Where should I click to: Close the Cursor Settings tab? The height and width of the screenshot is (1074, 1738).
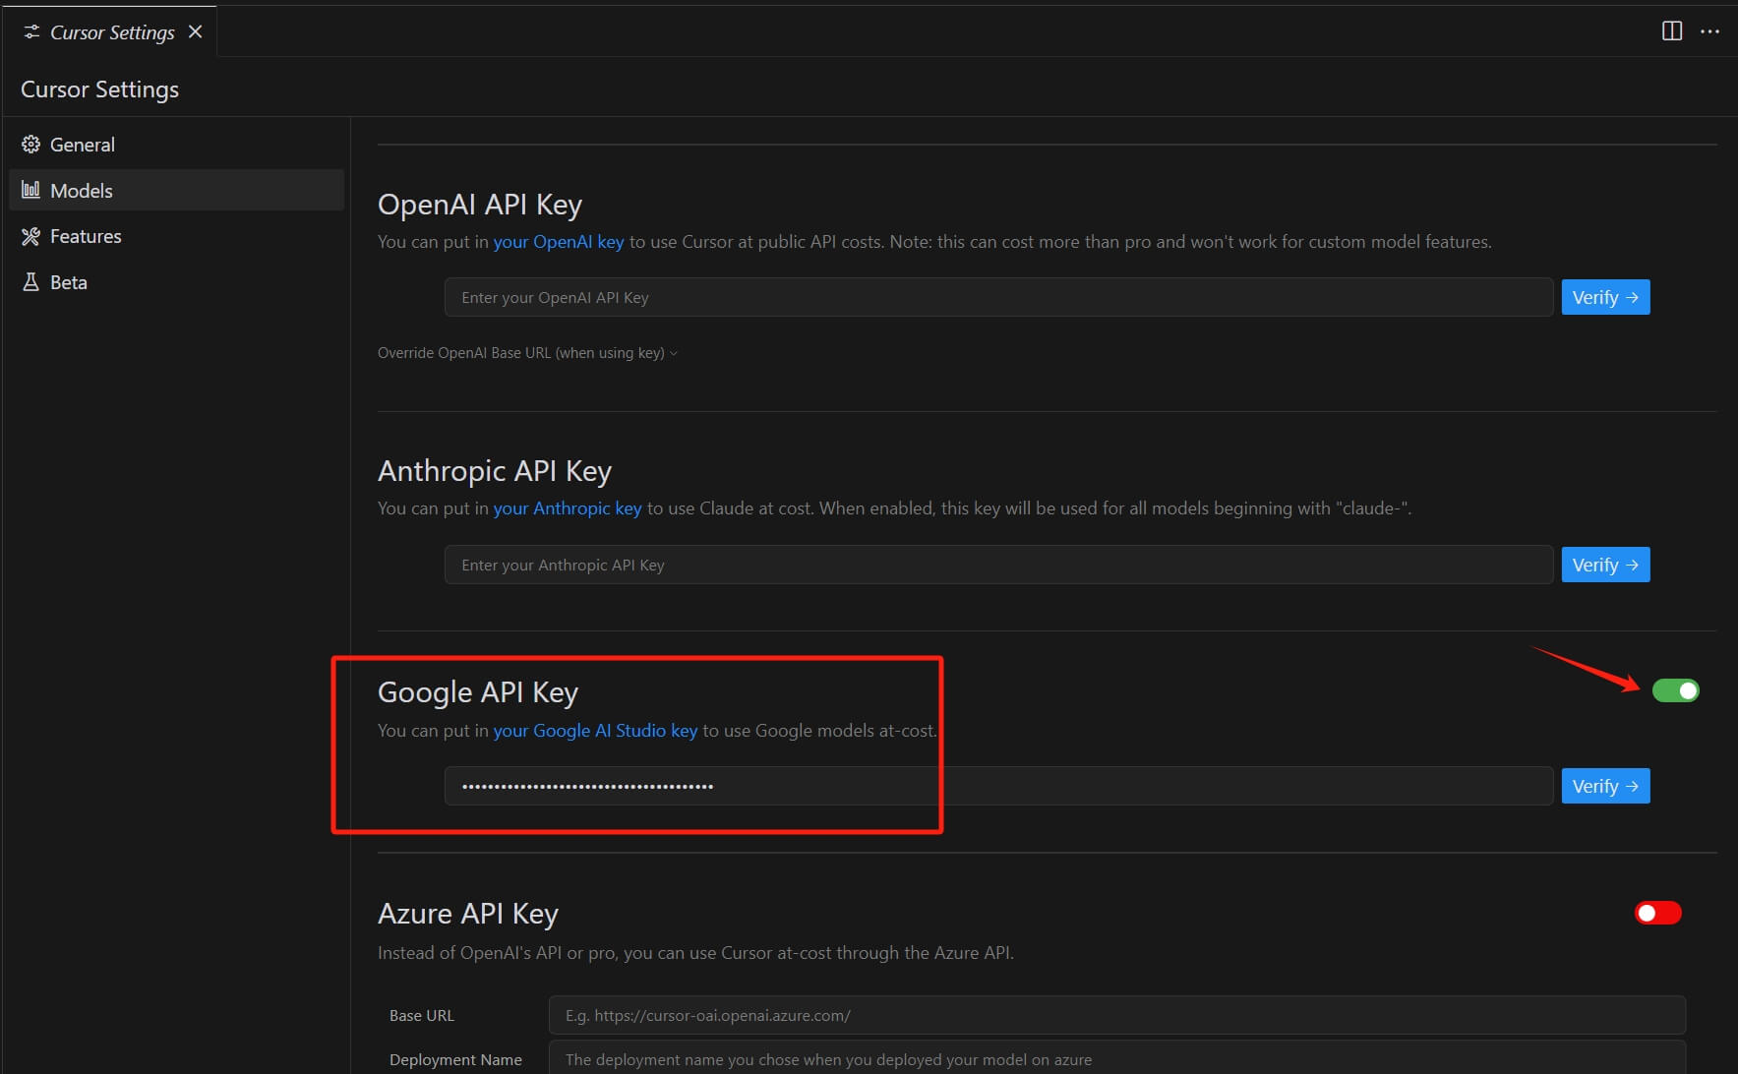click(196, 32)
